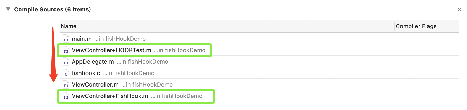Add a source file with the plus button
Screen dimensions: 467x110
click(67, 108)
